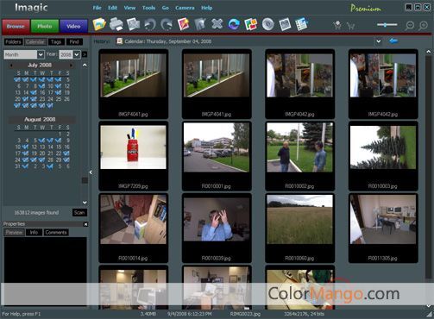434x319 pixels.
Task: Go to previous month before July 2008
Action: 11,66
